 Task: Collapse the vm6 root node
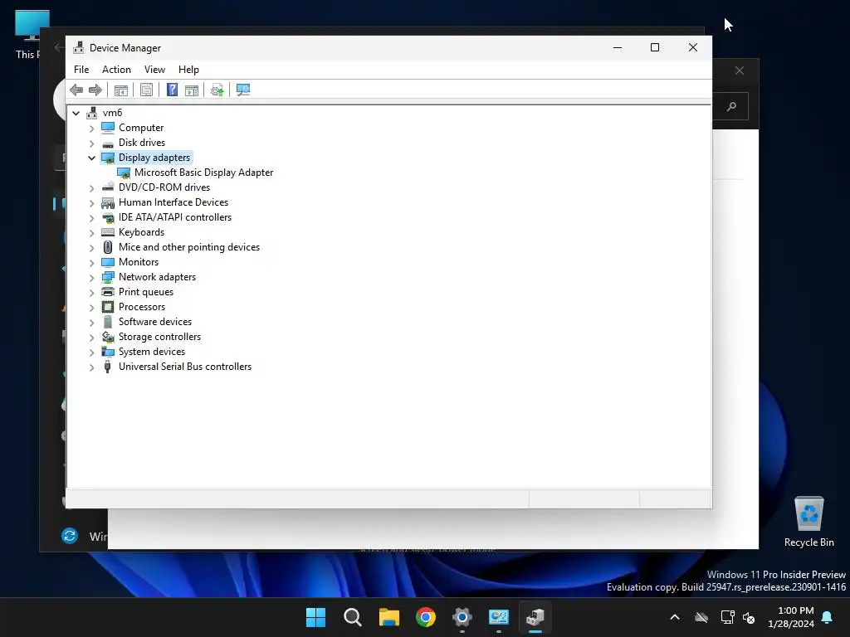click(76, 113)
